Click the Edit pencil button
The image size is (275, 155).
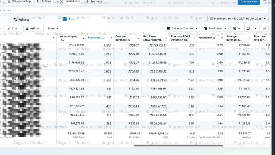tap(12, 28)
